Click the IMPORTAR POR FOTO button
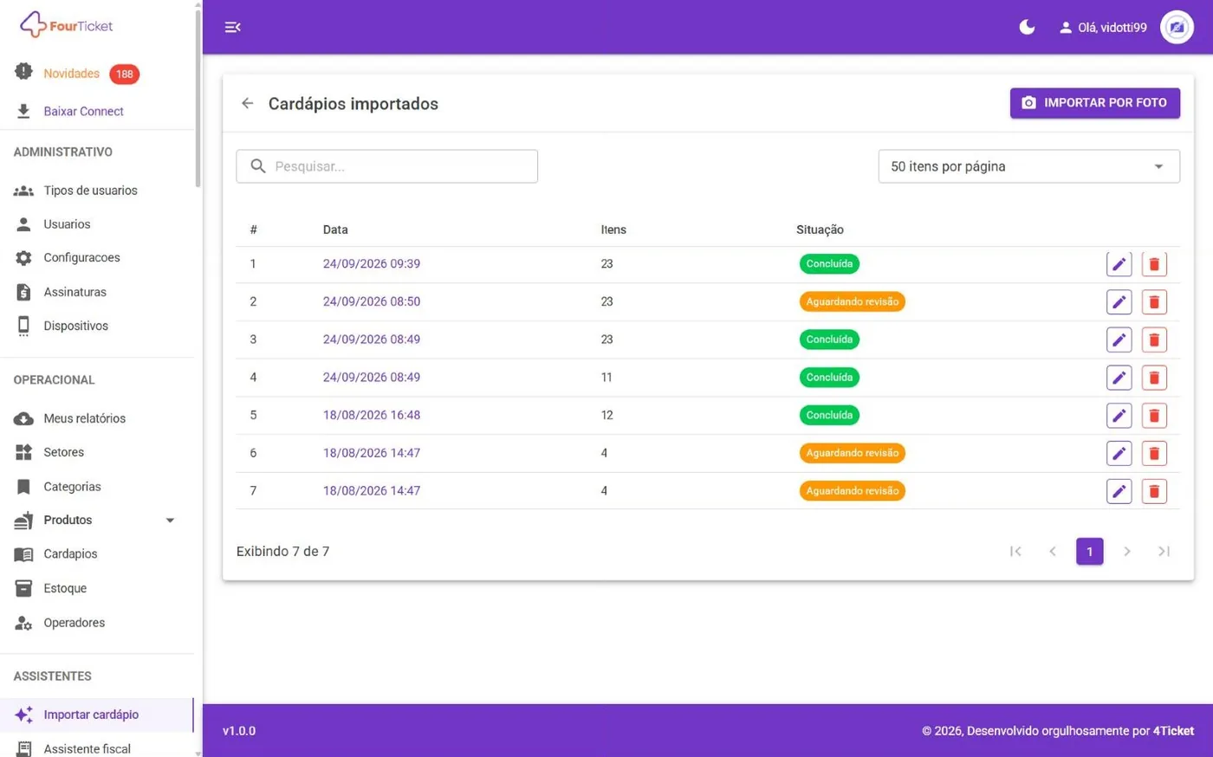1213x757 pixels. point(1094,103)
